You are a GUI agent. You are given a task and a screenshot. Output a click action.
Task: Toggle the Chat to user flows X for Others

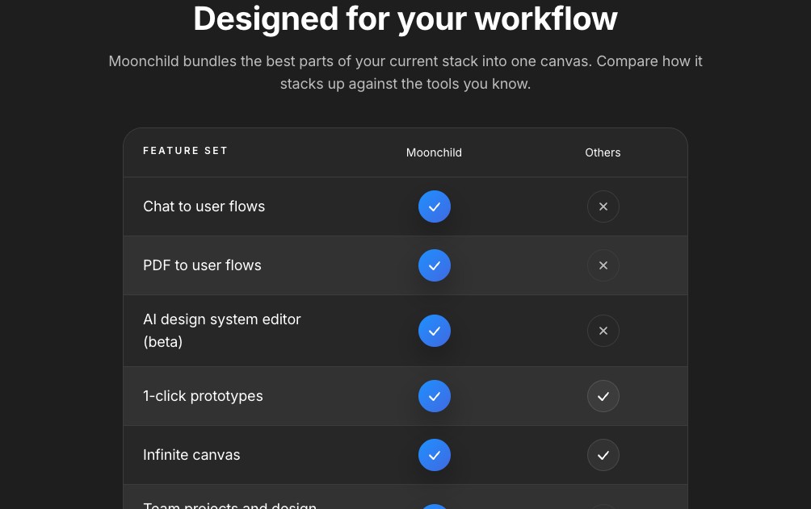tap(603, 207)
